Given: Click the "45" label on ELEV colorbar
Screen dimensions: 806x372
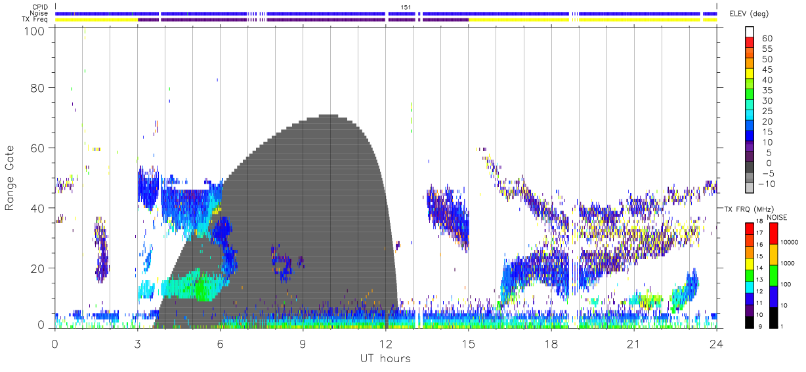Looking at the screenshot, I should tap(766, 70).
